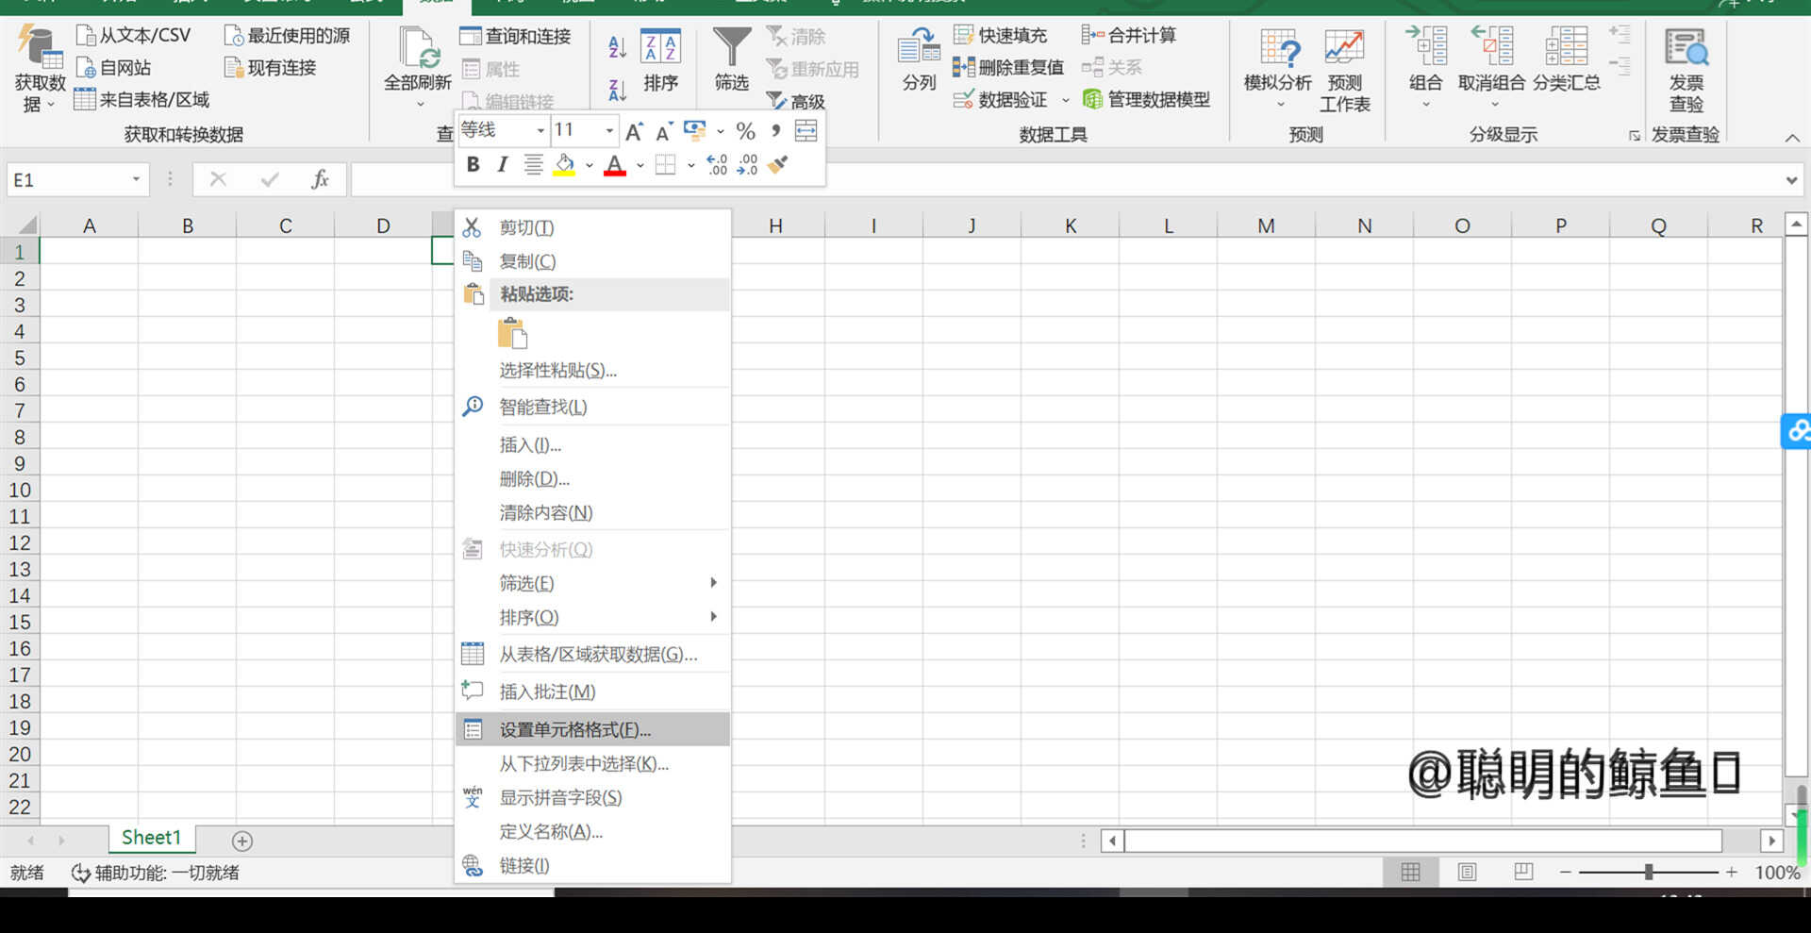Click the Format Painter brush
Viewport: 1811px width, 933px height.
coord(778,165)
